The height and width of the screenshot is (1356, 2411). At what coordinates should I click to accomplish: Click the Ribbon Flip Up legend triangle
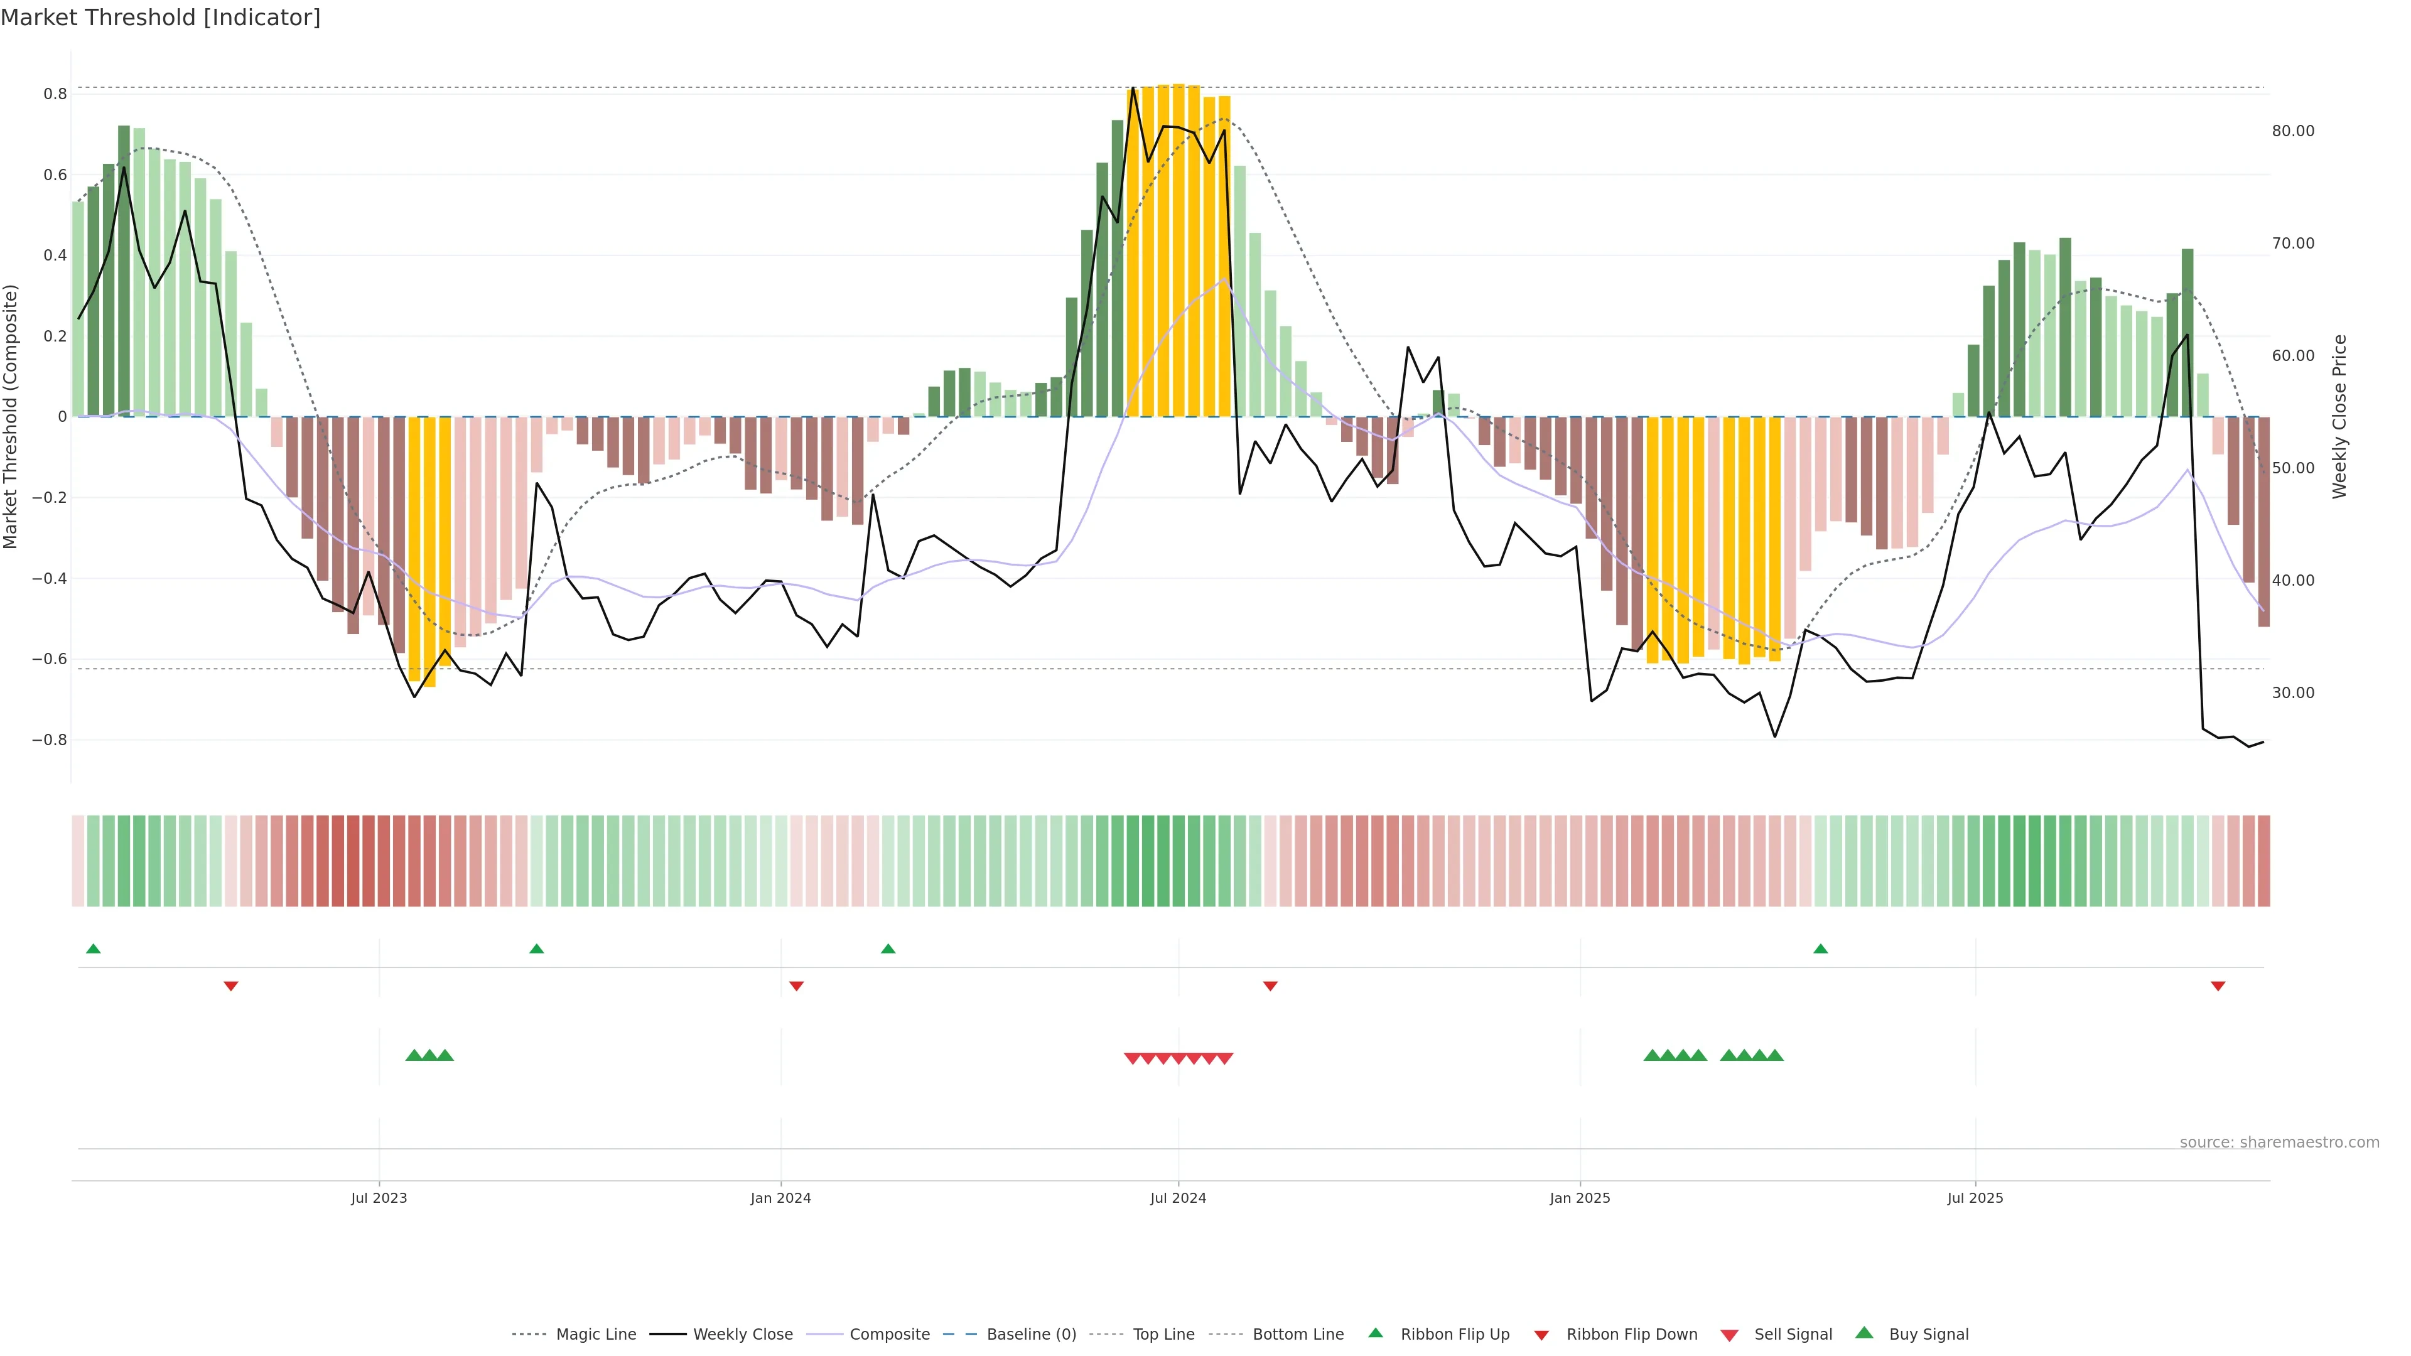(1376, 1333)
